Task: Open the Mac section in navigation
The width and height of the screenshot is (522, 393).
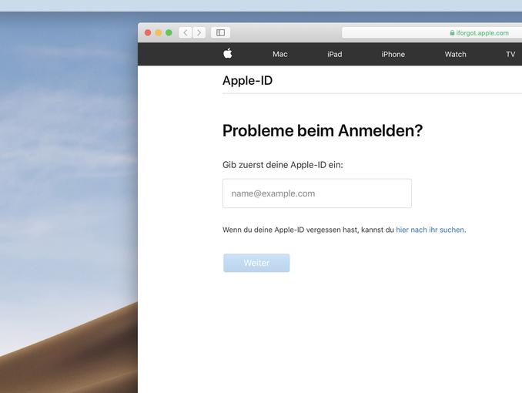Action: [280, 55]
